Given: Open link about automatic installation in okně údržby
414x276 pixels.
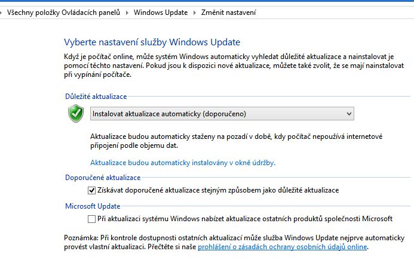Looking at the screenshot, I should [183, 163].
